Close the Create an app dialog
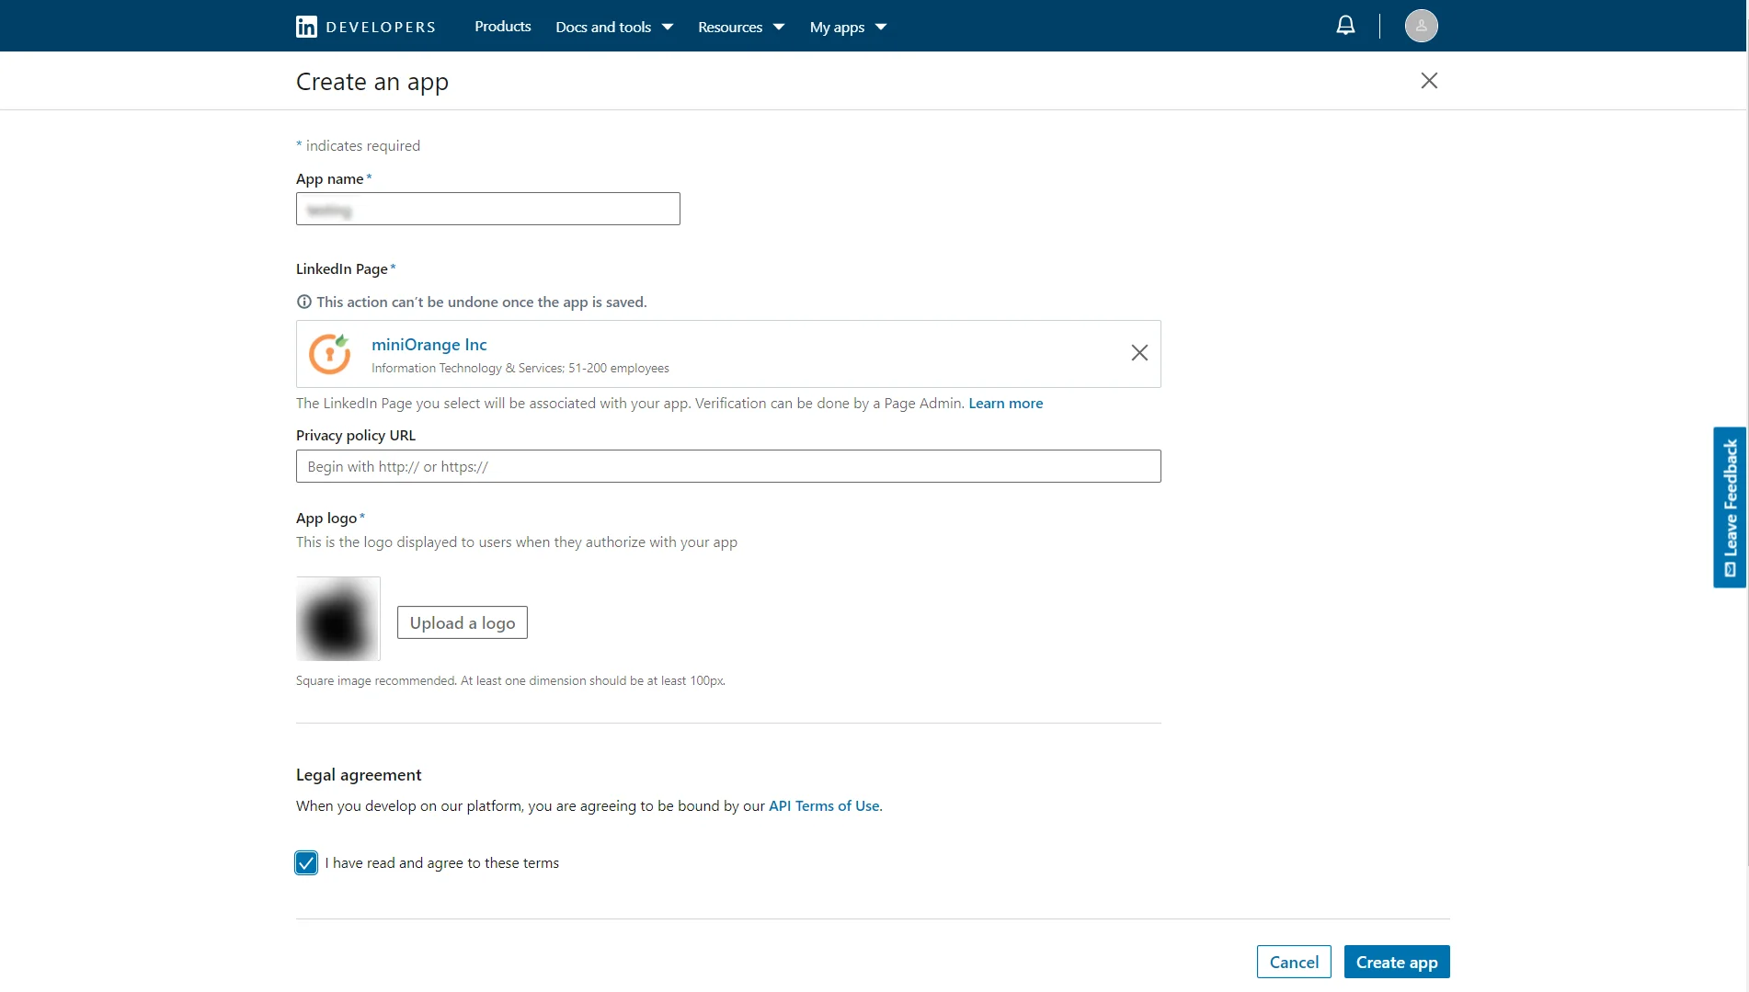1749x992 pixels. pyautogui.click(x=1428, y=81)
